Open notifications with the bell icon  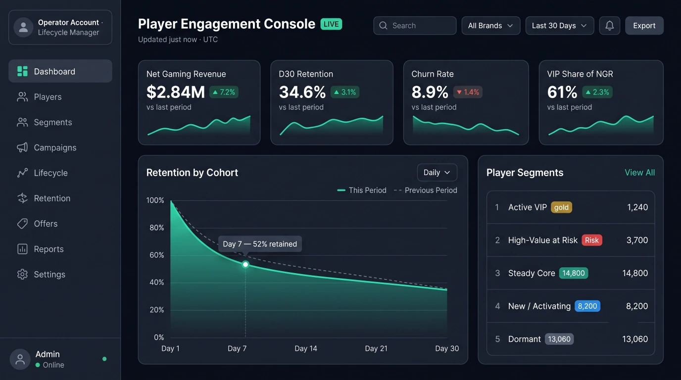(610, 26)
